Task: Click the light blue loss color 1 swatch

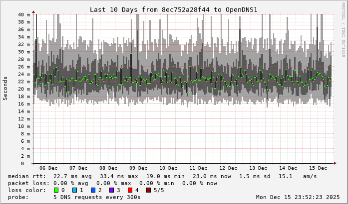Action: click(74, 190)
